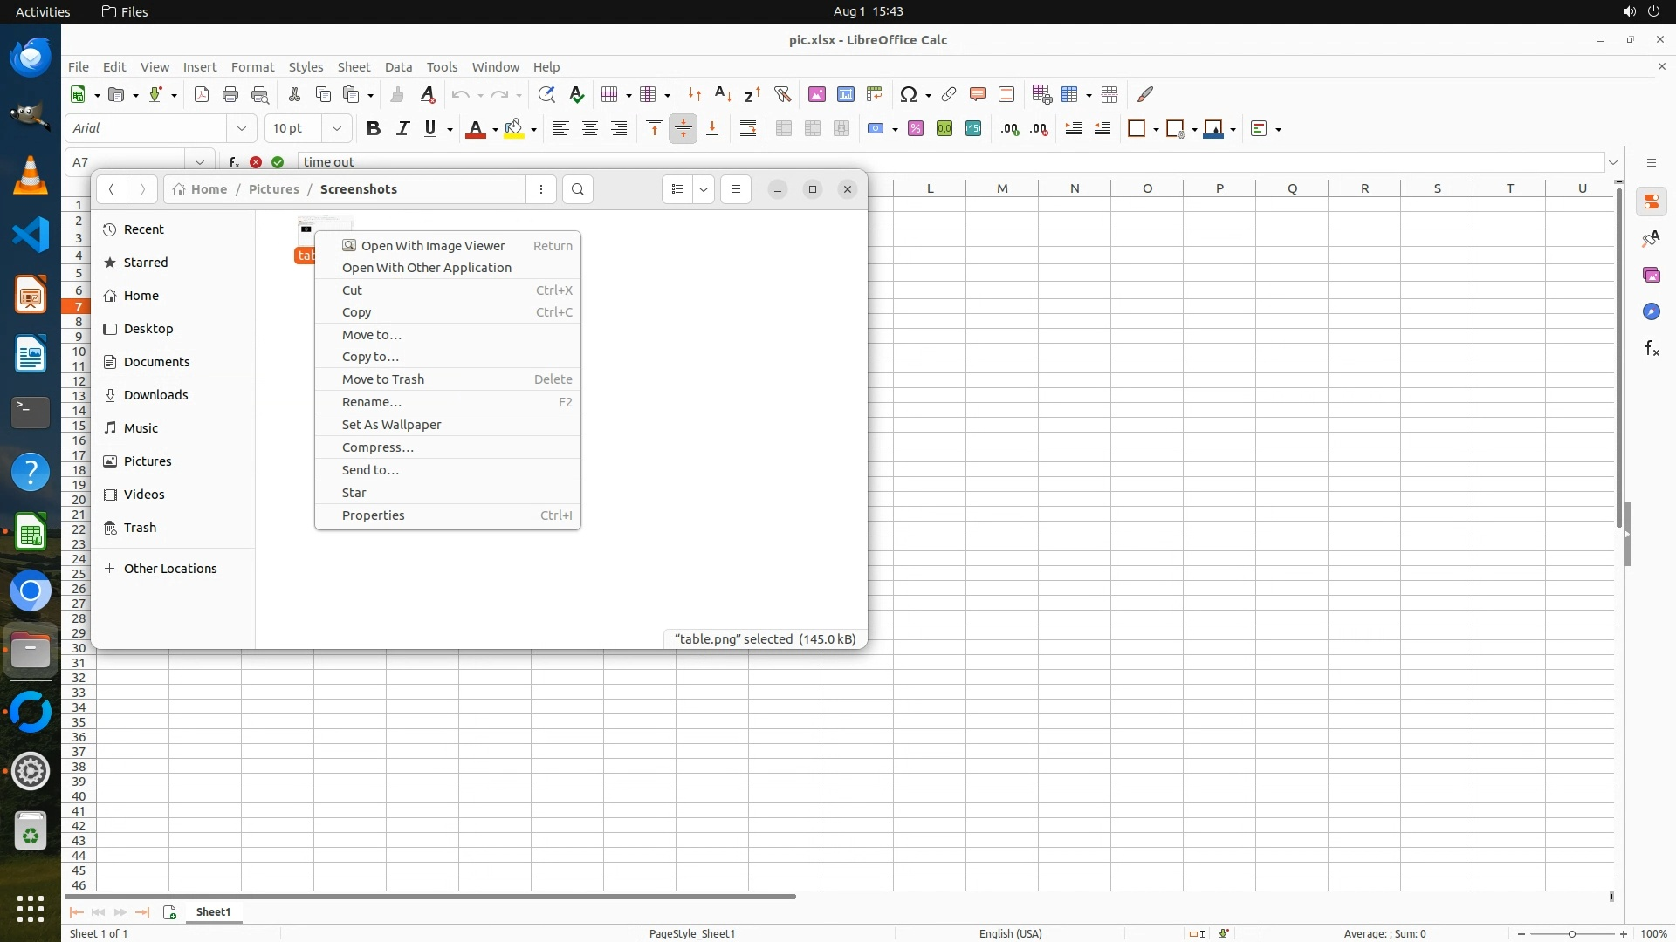Open the Insert Special Character tool
Screen dimensions: 1676x942
[x=908, y=94]
